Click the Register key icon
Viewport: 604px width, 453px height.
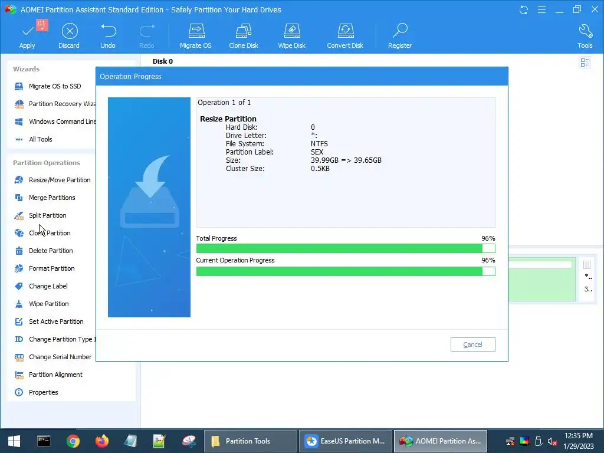(400, 35)
